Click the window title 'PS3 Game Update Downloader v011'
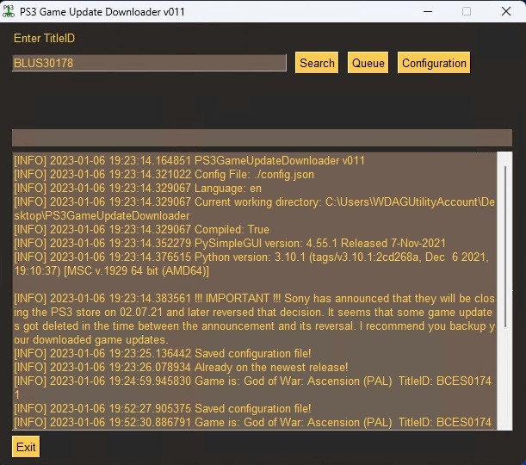Image resolution: width=526 pixels, height=465 pixels. [x=102, y=12]
